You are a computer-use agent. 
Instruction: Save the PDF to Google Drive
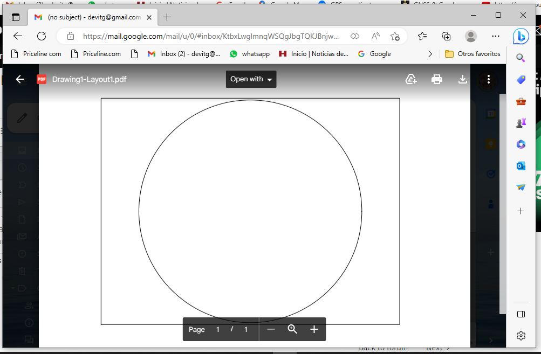pos(411,79)
